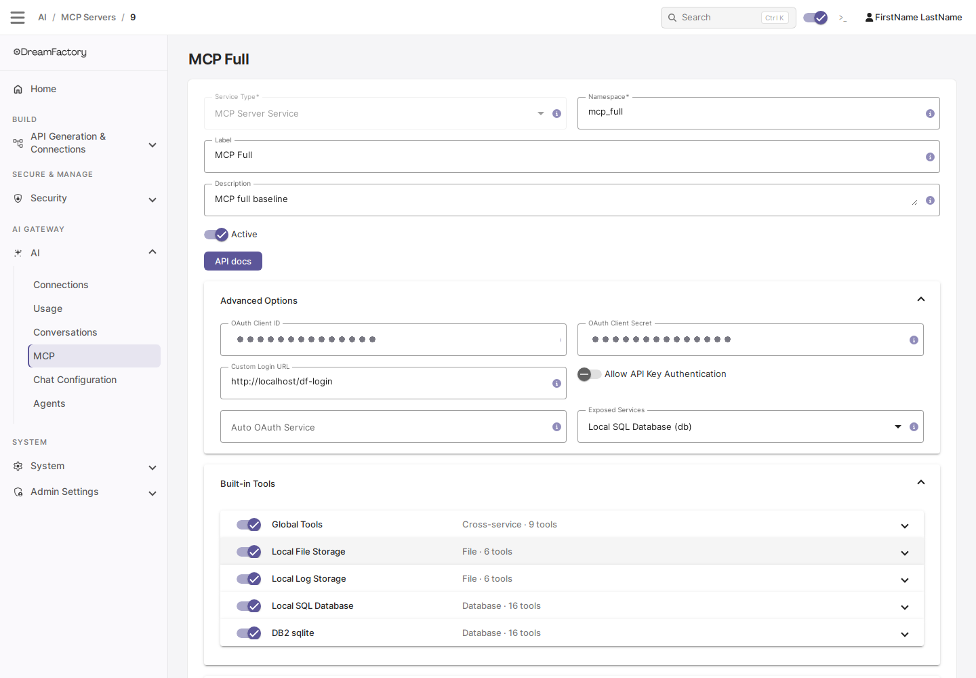Expand the Global Tools row
The width and height of the screenshot is (976, 678).
[905, 526]
